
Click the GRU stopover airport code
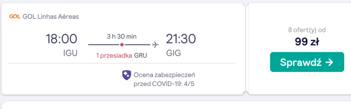[x=141, y=56]
